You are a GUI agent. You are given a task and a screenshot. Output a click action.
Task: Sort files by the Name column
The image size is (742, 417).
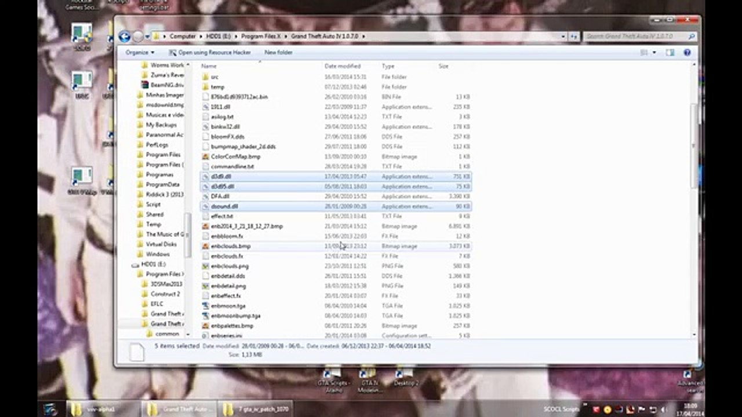tap(209, 66)
